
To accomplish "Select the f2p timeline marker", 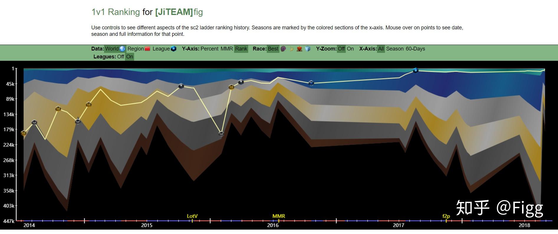I will click(446, 216).
